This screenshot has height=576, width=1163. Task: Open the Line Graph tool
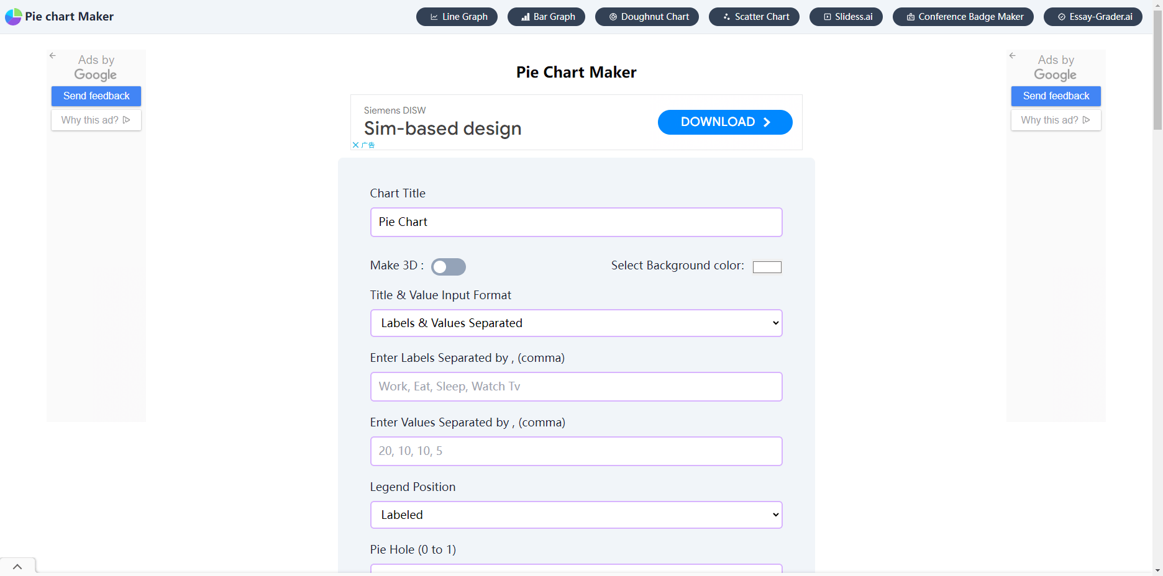457,17
